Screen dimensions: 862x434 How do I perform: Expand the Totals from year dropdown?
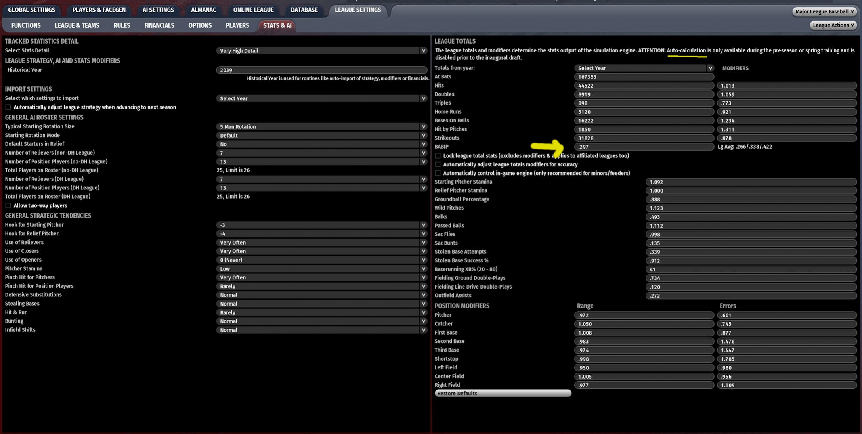(x=644, y=68)
